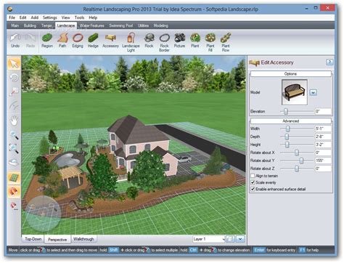The width and height of the screenshot is (344, 263).
Task: Choose the Edging tool
Action: pyautogui.click(x=78, y=40)
